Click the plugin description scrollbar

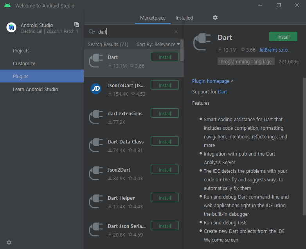click(304, 146)
